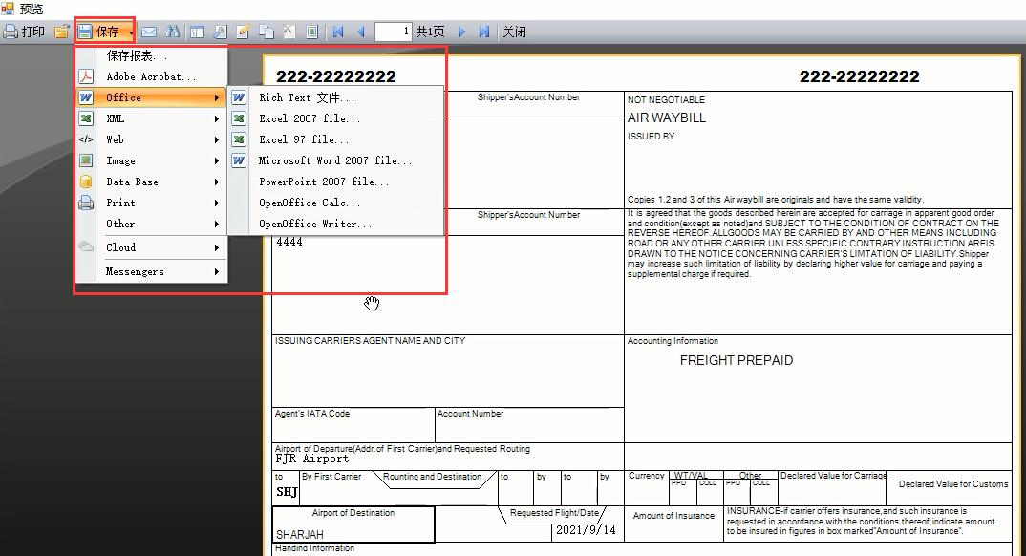Go to the previous page arrow
Screen dimensions: 1026x556
(x=361, y=32)
